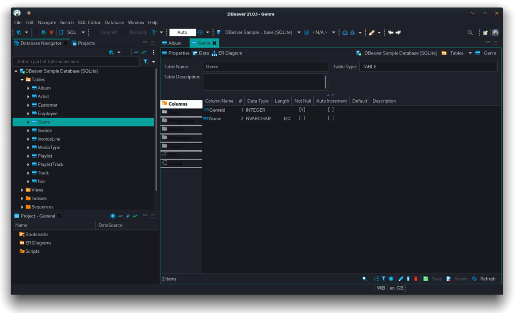Click the navigator filter funnel icon
The width and height of the screenshot is (518, 313).
click(x=146, y=62)
